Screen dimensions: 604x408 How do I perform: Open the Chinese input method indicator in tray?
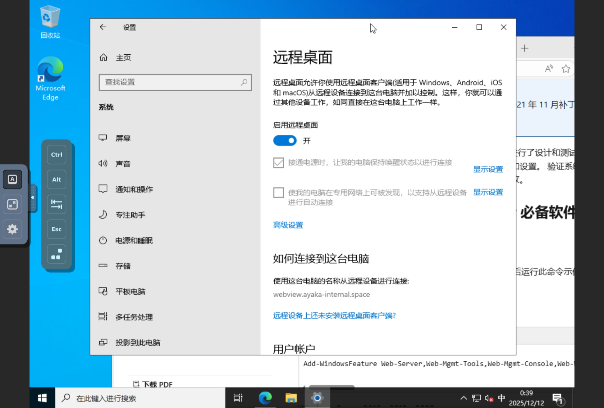(x=501, y=398)
